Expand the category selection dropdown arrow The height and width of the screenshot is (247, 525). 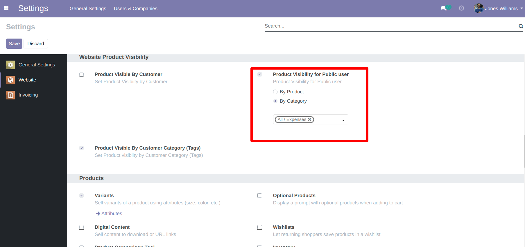[343, 120]
